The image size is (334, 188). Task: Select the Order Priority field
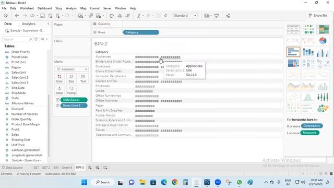coord(21,52)
